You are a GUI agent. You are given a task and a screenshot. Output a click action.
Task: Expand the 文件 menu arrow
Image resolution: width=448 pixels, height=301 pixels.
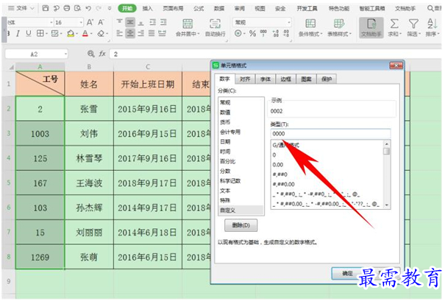tap(32, 9)
